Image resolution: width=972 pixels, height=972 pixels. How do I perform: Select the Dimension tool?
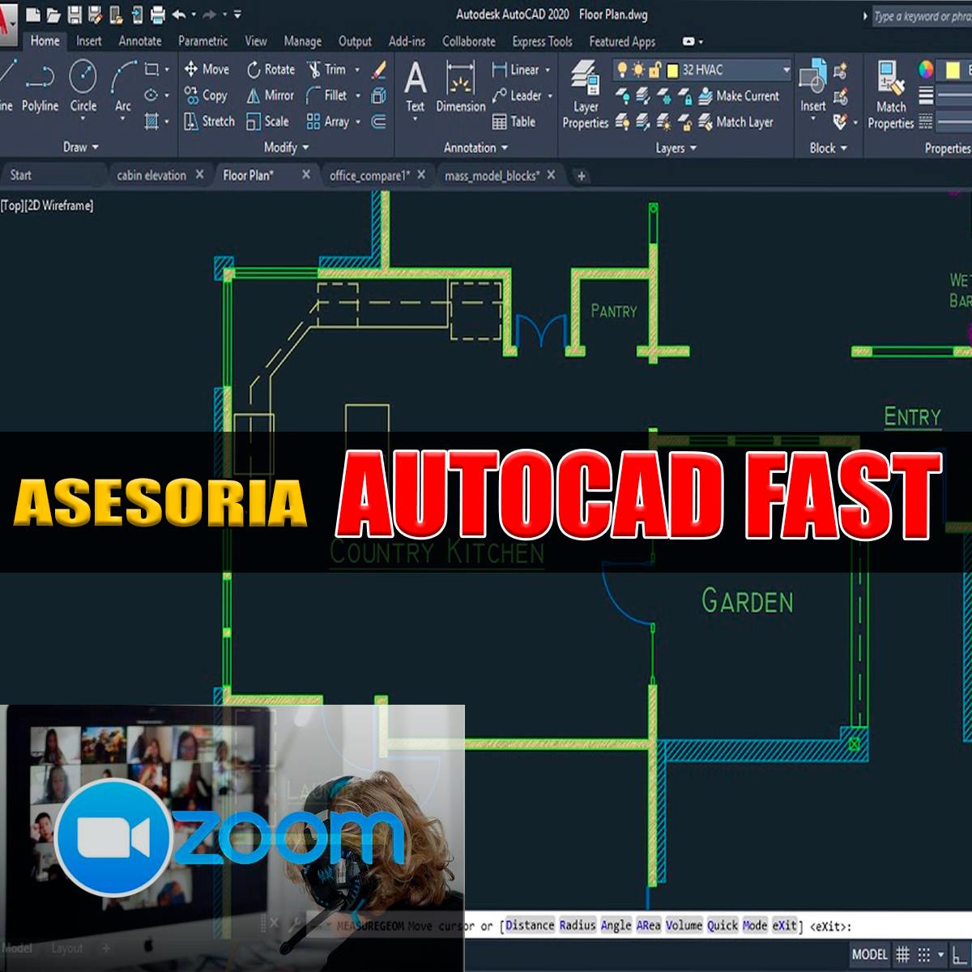(x=460, y=87)
